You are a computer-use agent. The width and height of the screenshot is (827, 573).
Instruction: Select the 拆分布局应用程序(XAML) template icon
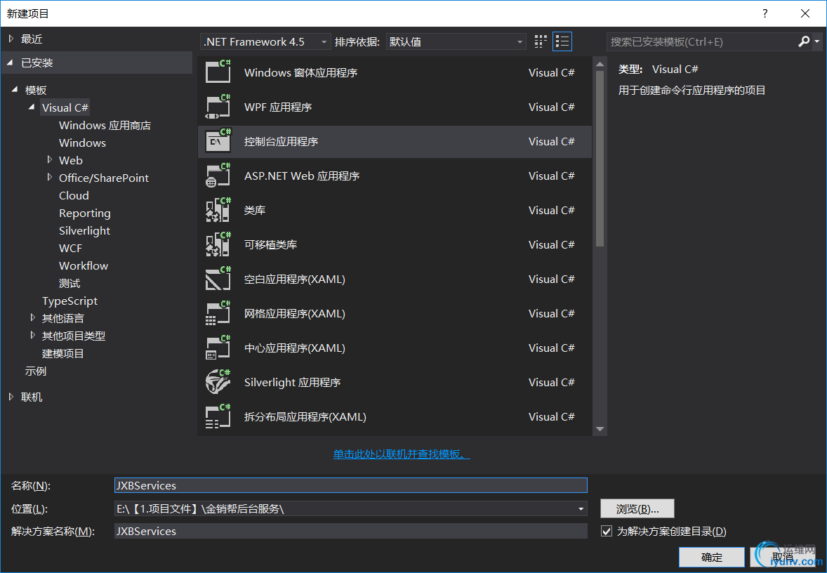coord(218,416)
